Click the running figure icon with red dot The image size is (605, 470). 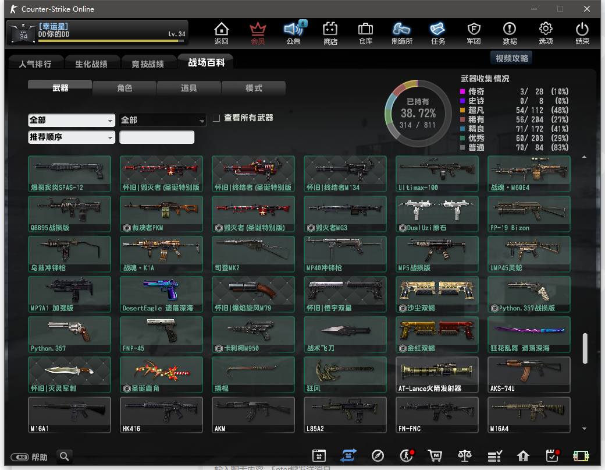[407, 456]
